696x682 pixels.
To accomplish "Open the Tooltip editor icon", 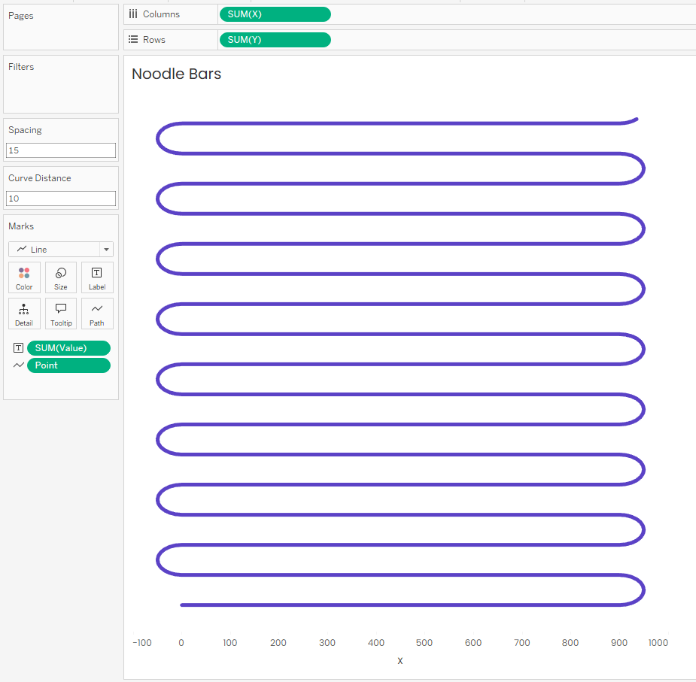I will pyautogui.click(x=60, y=314).
